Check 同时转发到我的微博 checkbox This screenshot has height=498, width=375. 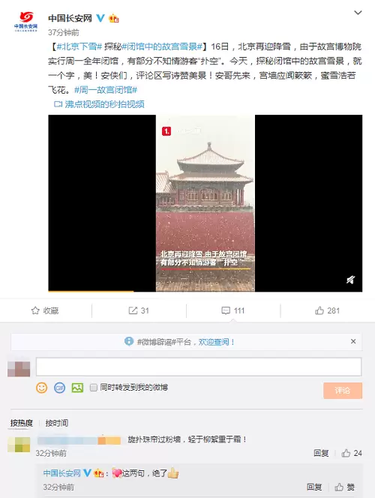pos(93,388)
